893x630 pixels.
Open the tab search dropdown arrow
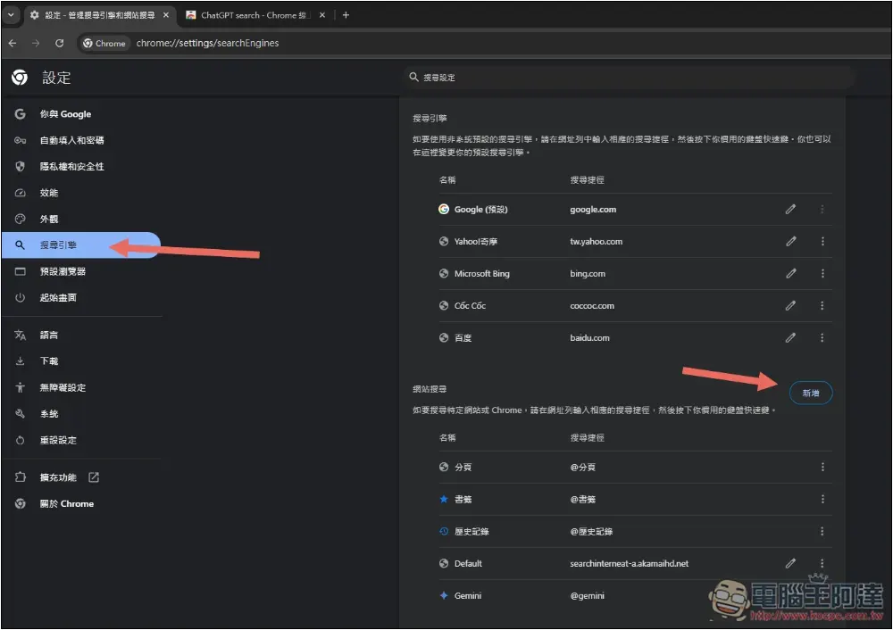(10, 15)
